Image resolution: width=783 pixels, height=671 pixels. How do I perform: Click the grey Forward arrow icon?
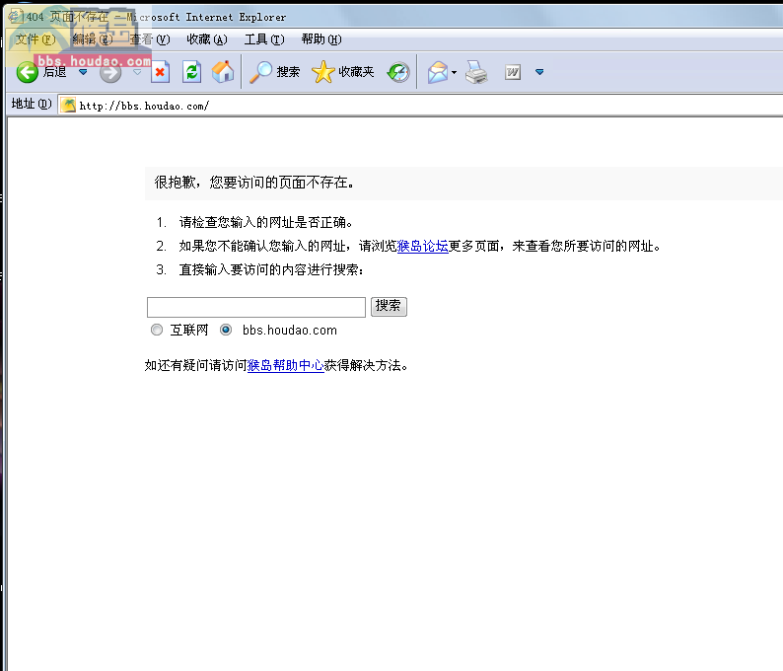110,72
